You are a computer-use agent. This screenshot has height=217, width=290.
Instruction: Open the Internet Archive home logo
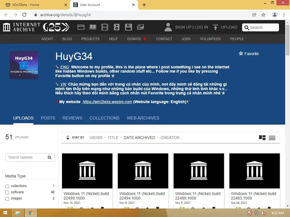coord(22,27)
